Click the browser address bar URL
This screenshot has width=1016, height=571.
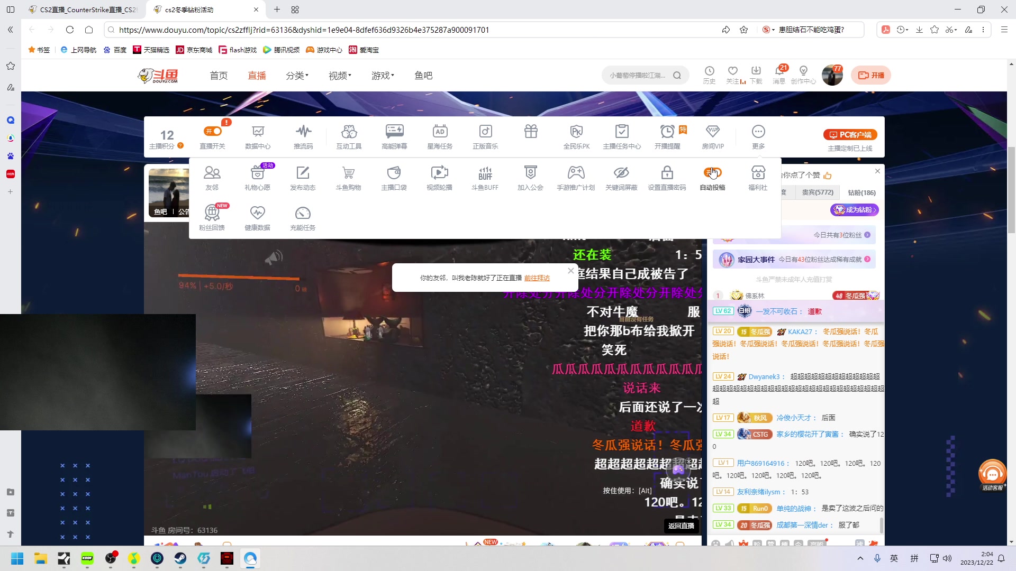click(x=304, y=30)
